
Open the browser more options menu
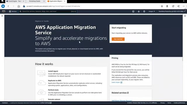click(184, 6)
